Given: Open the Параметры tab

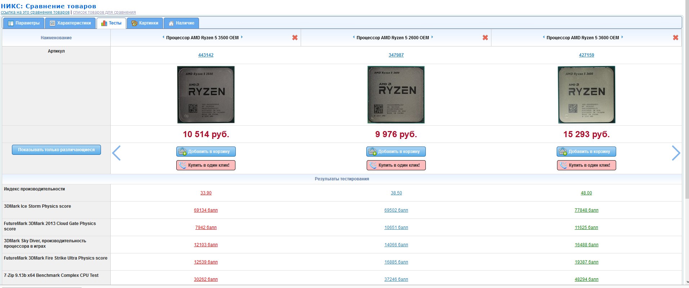Looking at the screenshot, I should (24, 23).
